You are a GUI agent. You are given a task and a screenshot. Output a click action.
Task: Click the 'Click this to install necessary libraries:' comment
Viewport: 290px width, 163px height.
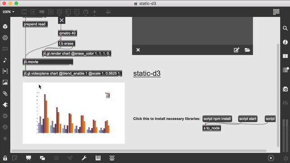tap(167, 119)
